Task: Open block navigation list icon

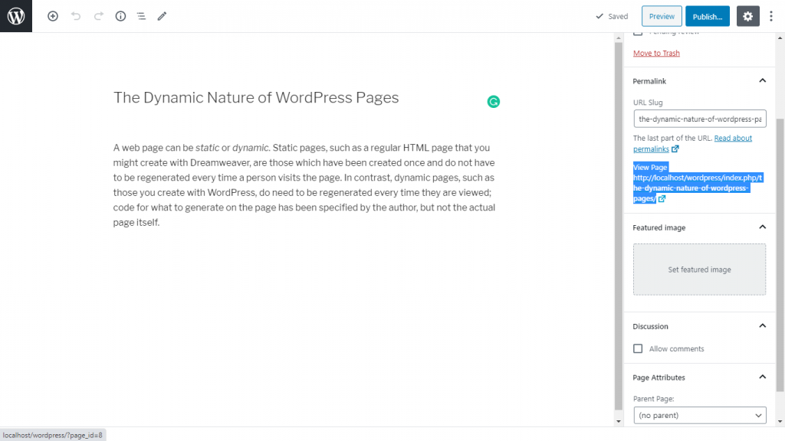Action: click(141, 16)
